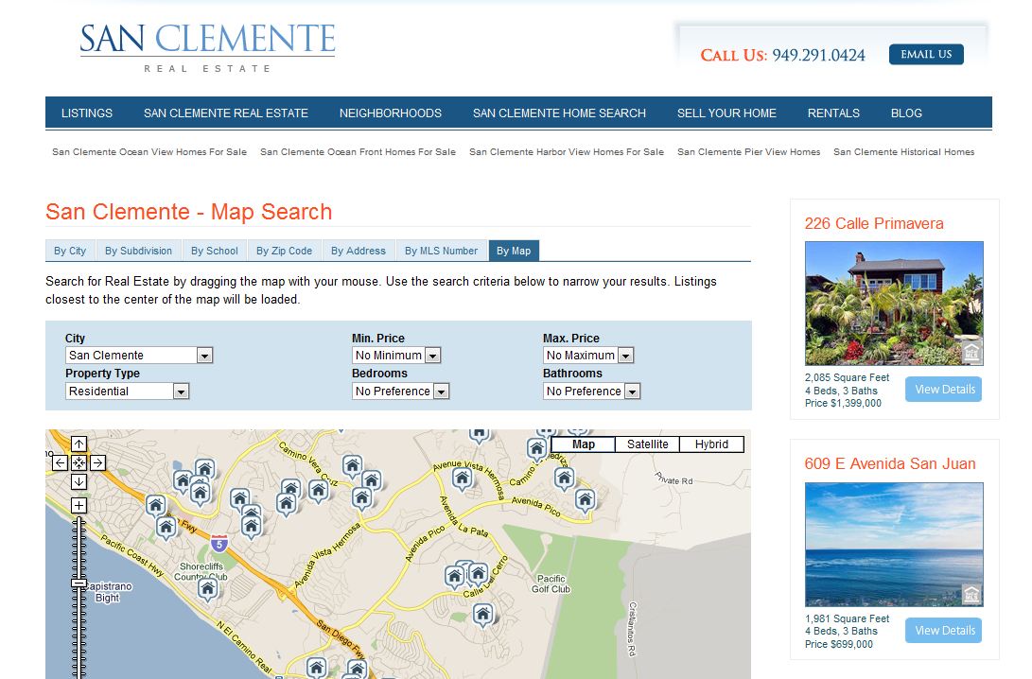1032x679 pixels.
Task: Open the Bedrooms preference dropdown
Action: click(x=400, y=392)
